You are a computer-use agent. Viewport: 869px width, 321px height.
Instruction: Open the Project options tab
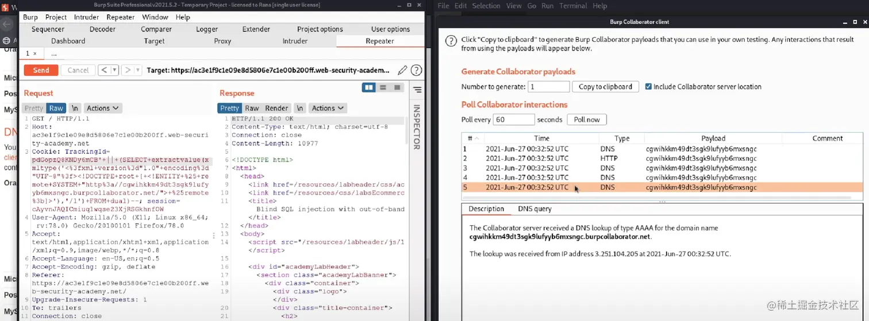320,29
